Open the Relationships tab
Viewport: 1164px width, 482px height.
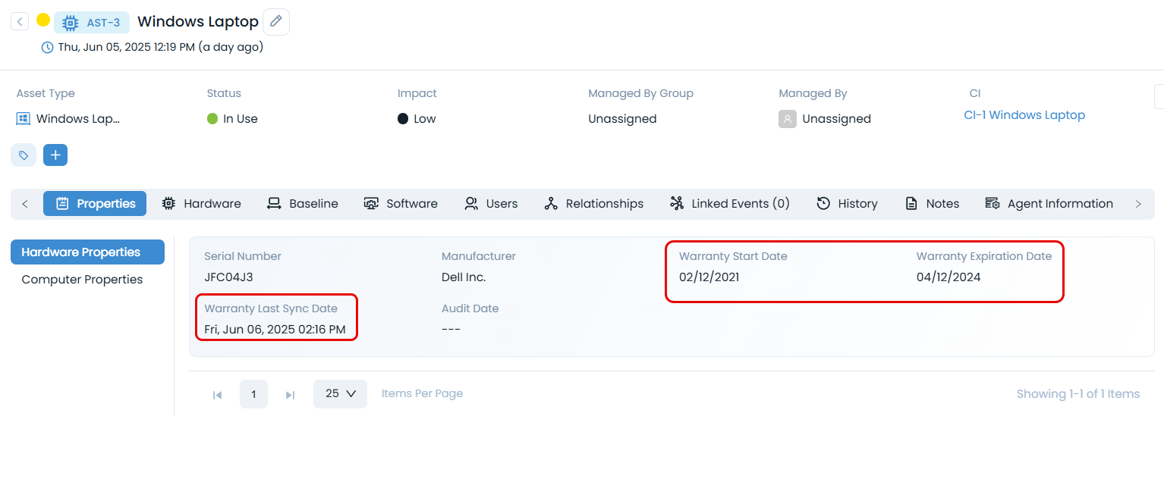coord(594,204)
